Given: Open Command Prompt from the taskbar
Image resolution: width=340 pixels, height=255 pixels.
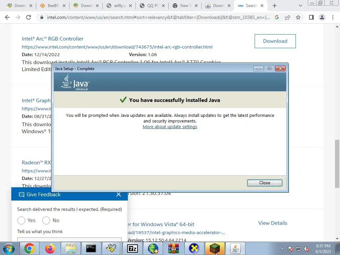Looking at the screenshot, I should click(x=91, y=248).
